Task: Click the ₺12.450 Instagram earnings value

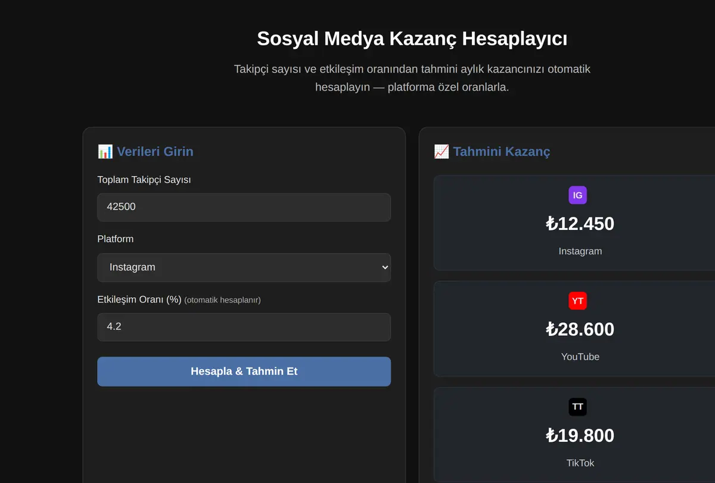Action: click(580, 223)
